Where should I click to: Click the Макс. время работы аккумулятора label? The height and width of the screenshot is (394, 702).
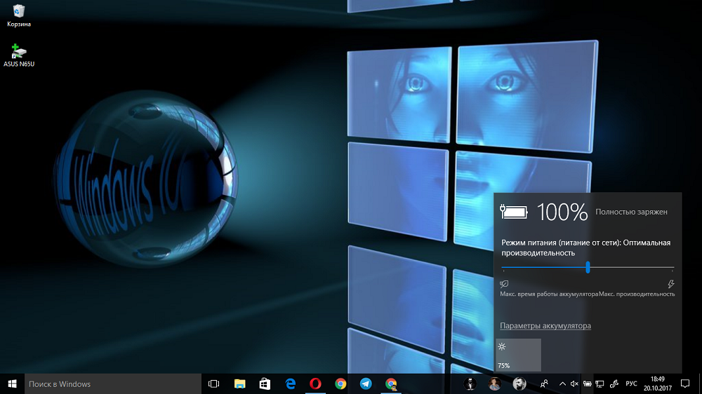coord(549,294)
